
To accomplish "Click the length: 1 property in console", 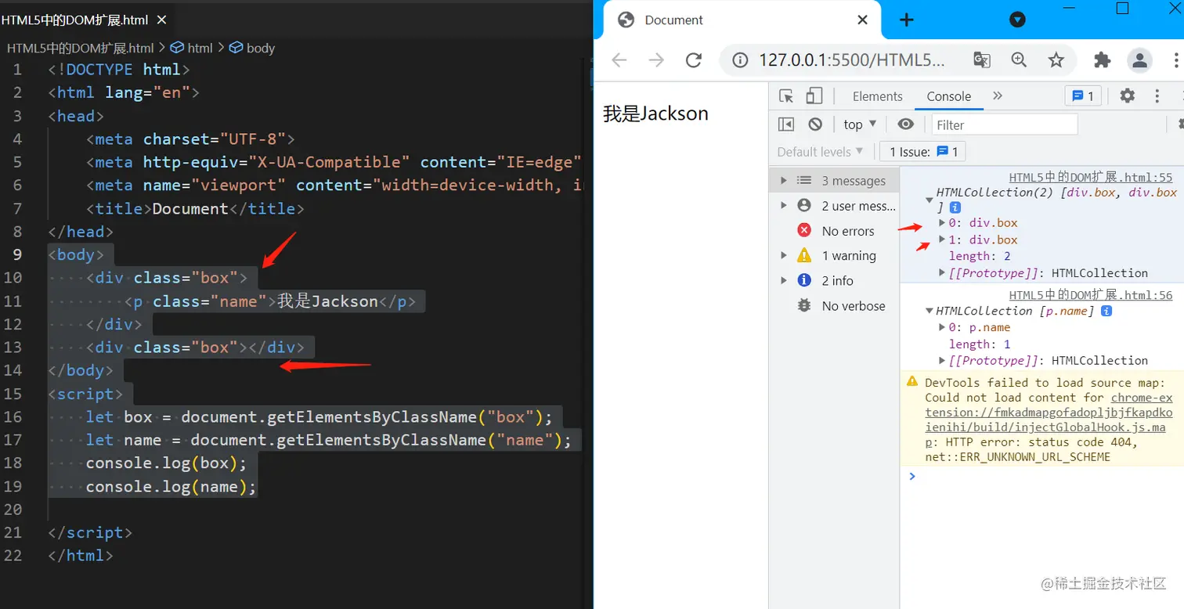I will pyautogui.click(x=980, y=344).
